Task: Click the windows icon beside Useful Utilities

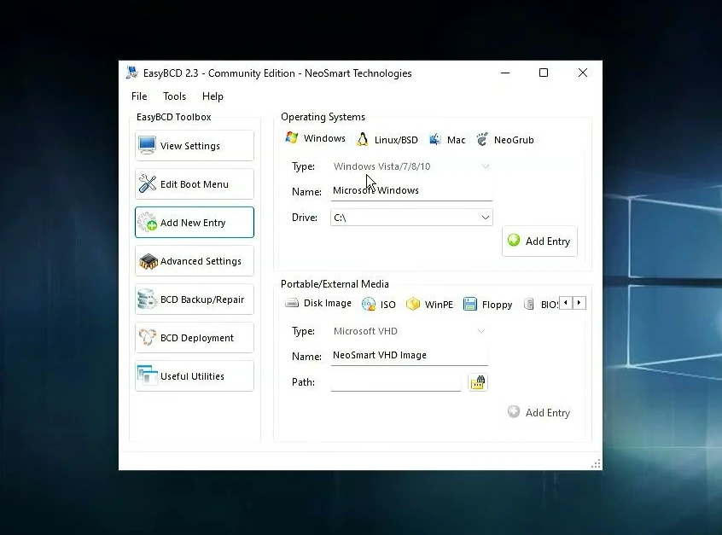Action: pyautogui.click(x=148, y=376)
